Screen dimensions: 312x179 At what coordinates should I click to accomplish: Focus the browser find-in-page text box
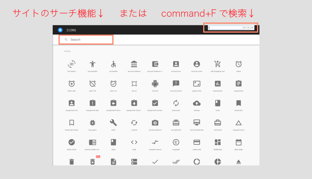pos(225,28)
